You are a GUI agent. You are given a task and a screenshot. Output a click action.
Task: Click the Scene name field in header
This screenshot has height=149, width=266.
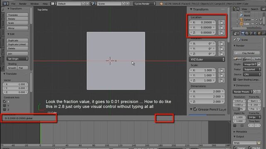click(x=109, y=4)
